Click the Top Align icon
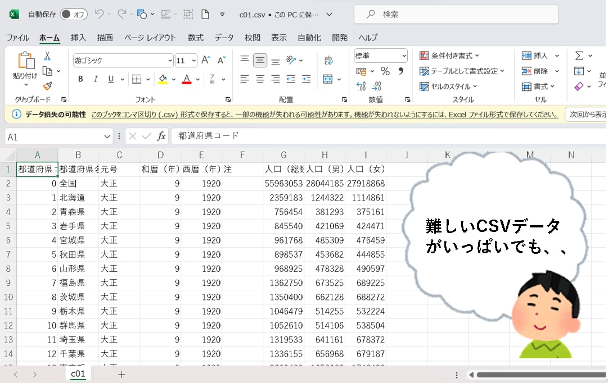 pos(244,60)
